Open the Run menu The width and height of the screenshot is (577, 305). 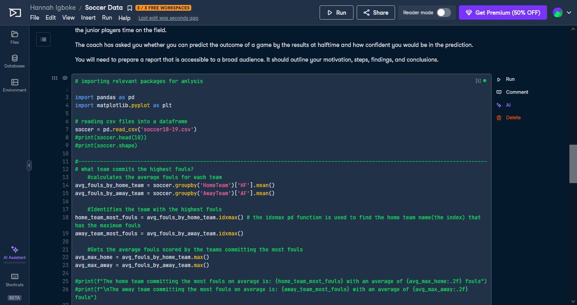click(107, 18)
